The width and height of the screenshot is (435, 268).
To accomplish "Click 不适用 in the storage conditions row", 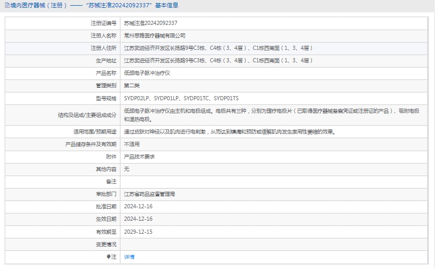I will click(132, 144).
